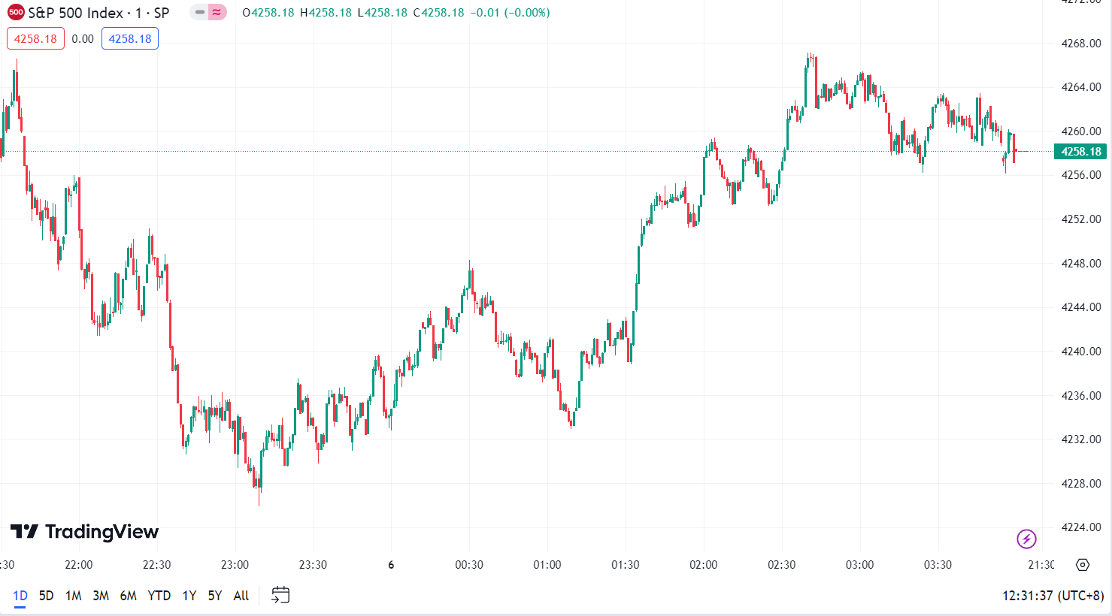Click the red sell price 4258.18 button
The image size is (1112, 616).
pyautogui.click(x=35, y=39)
